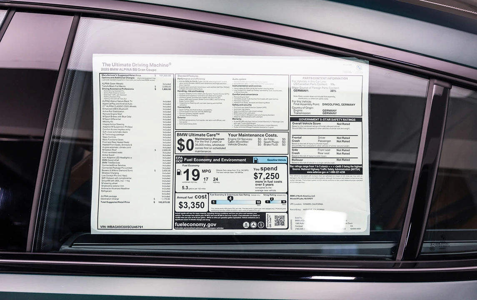
Task: Click '21" ALPINA CLASSIC C520 Wheels' row
Action: tap(136, 107)
